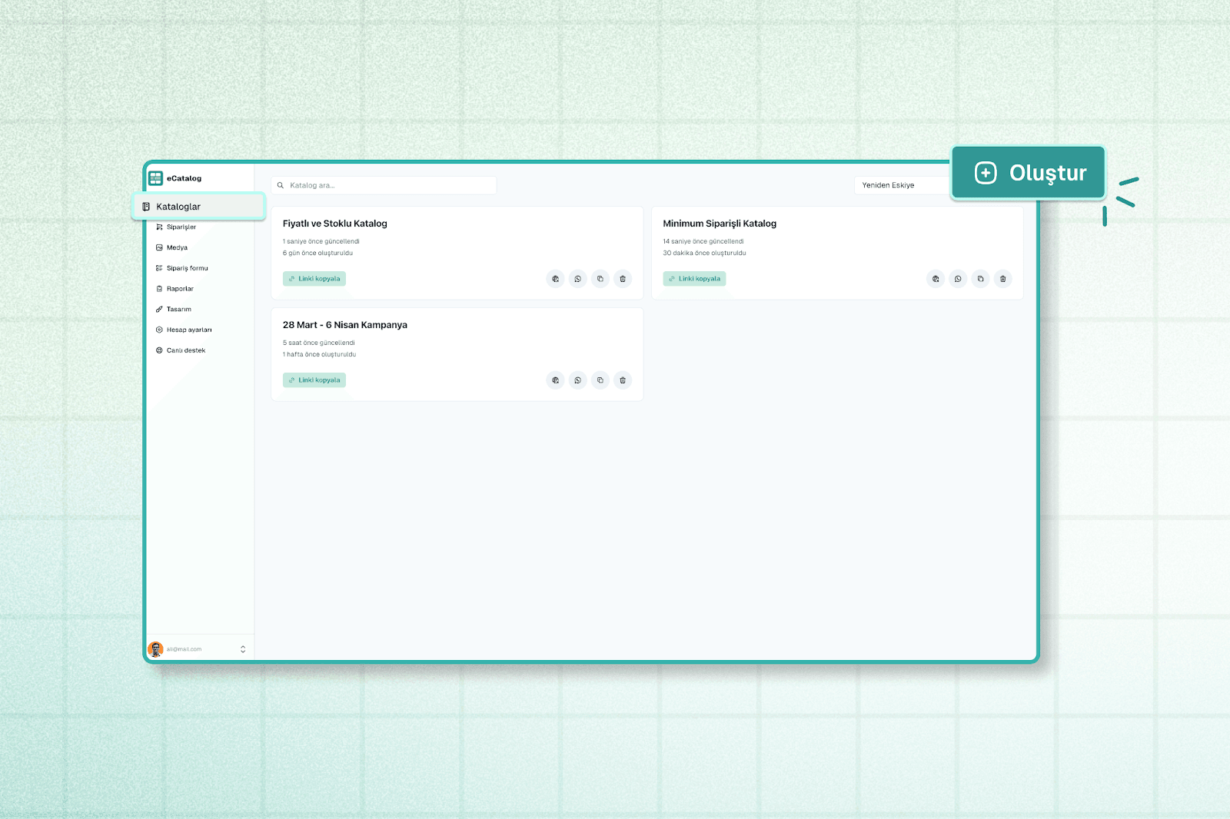Trash the Minimum Siparişli Katalog

1002,279
